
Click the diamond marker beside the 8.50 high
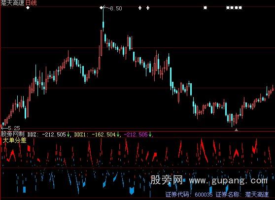pos(101,8)
